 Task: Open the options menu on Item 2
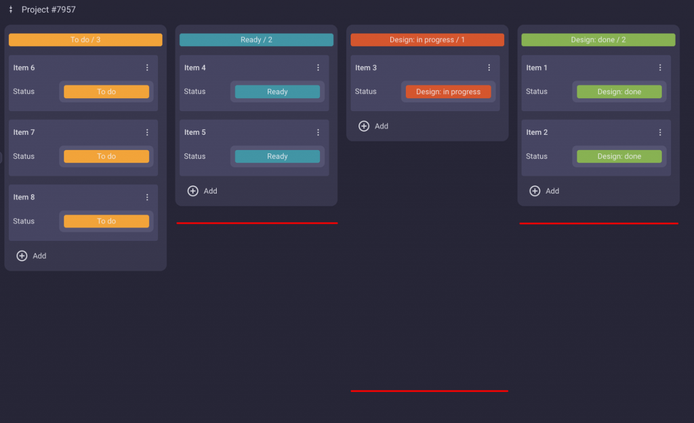(x=659, y=132)
